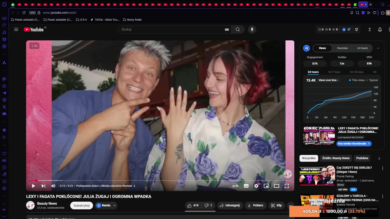Click 'See similar thumbnails' button

(354, 144)
